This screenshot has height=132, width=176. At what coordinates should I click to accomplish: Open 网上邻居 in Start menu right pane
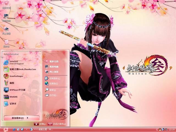point(52,72)
